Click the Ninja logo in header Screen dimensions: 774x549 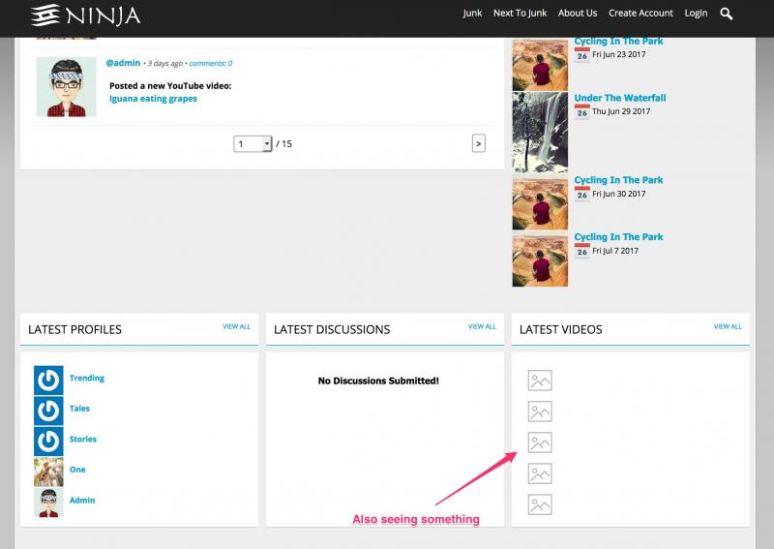pos(85,15)
